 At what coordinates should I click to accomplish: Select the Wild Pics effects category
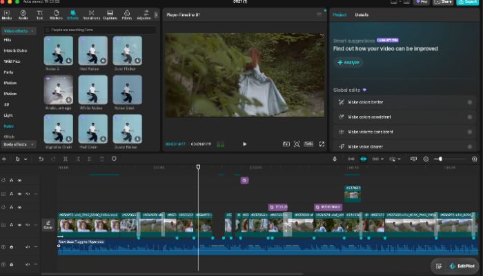(12, 61)
